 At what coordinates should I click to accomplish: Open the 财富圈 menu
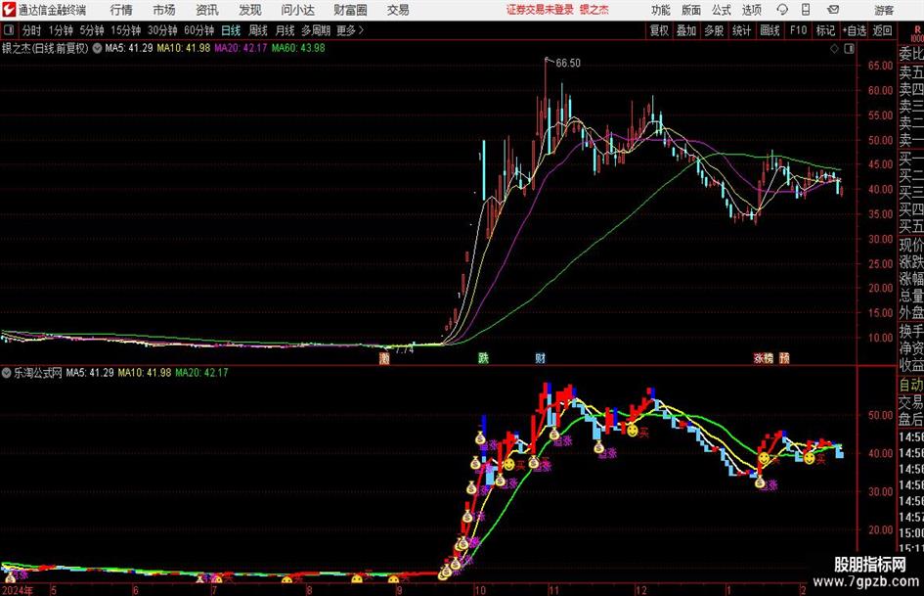pos(350,10)
